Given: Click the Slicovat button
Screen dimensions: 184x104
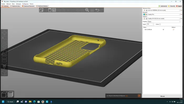Looking at the screenshot, I should [162, 96].
